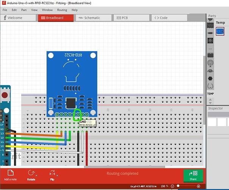Open the robot-face parts bin
Image resolution: width=229 pixels, height=190 pixels.
(210, 71)
